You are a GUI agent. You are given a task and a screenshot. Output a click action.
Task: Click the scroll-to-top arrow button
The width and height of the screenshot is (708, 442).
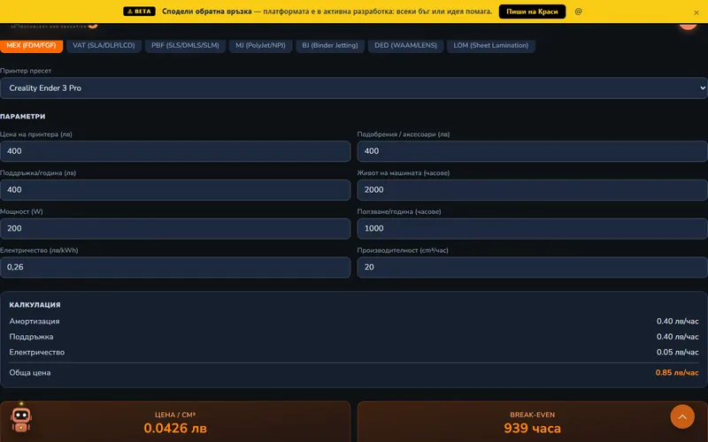tap(682, 417)
